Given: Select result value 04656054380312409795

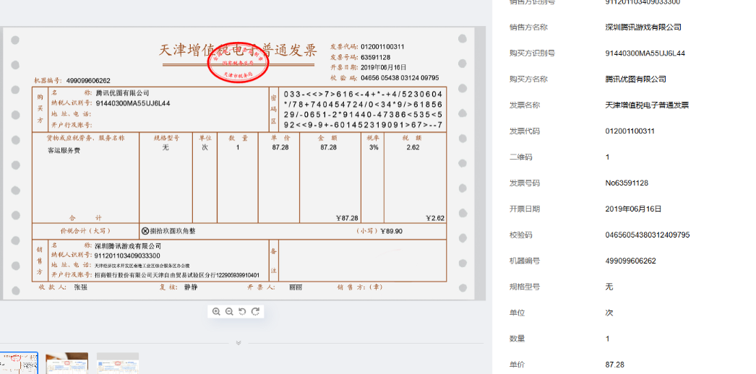Looking at the screenshot, I should 648,235.
